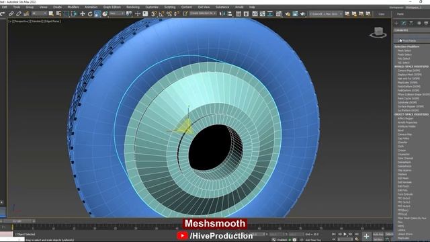430x242 pixels.
Task: Click the Select and Manipulate icon
Action: point(138,13)
